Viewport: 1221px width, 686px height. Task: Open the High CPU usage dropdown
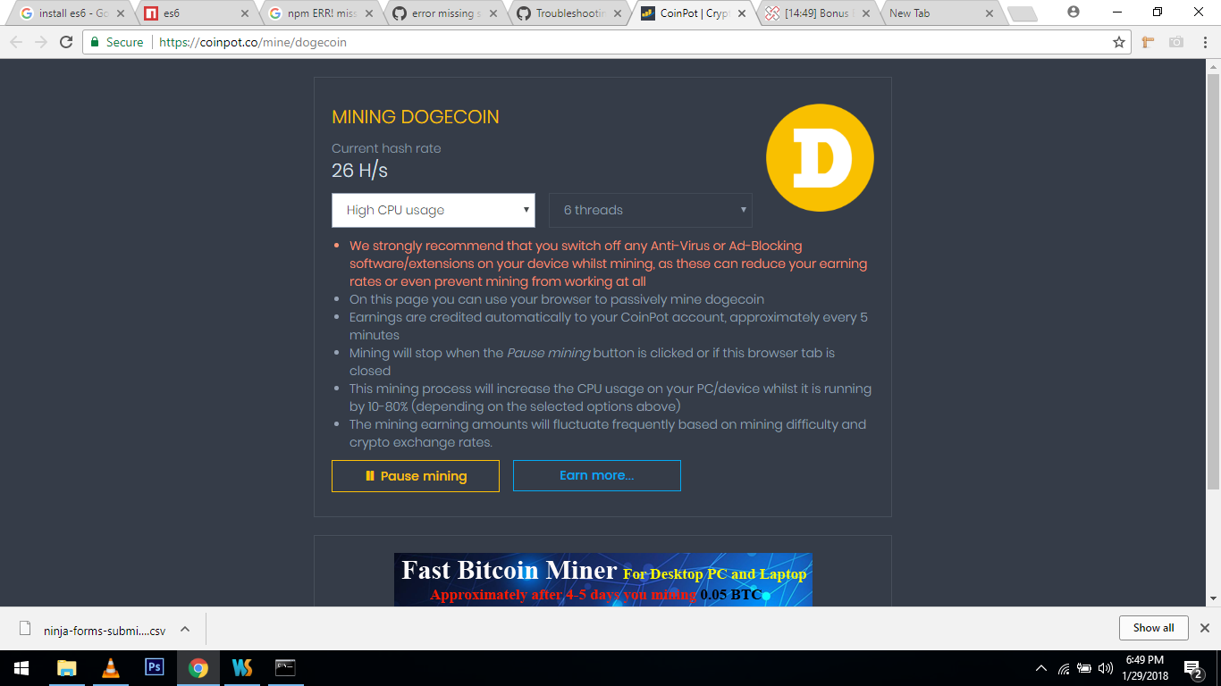pyautogui.click(x=433, y=210)
